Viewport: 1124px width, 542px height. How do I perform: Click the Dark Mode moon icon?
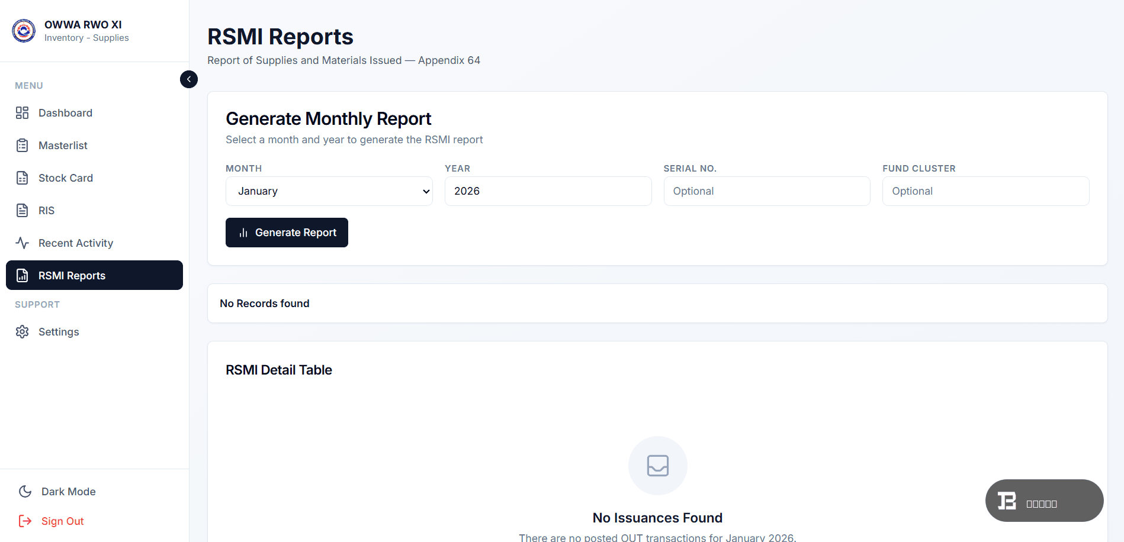tap(25, 492)
